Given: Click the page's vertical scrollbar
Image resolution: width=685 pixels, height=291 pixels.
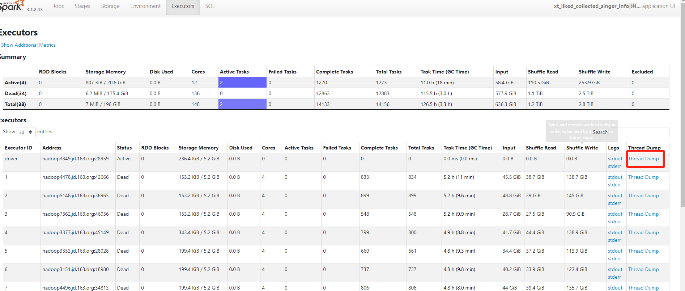Looking at the screenshot, I should 682,109.
